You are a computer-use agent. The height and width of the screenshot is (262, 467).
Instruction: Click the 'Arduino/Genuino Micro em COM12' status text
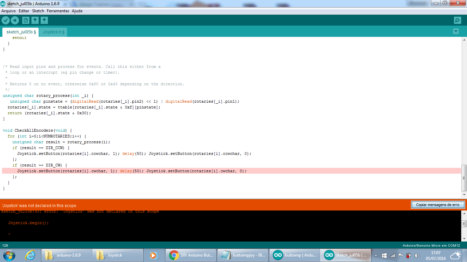(431, 246)
